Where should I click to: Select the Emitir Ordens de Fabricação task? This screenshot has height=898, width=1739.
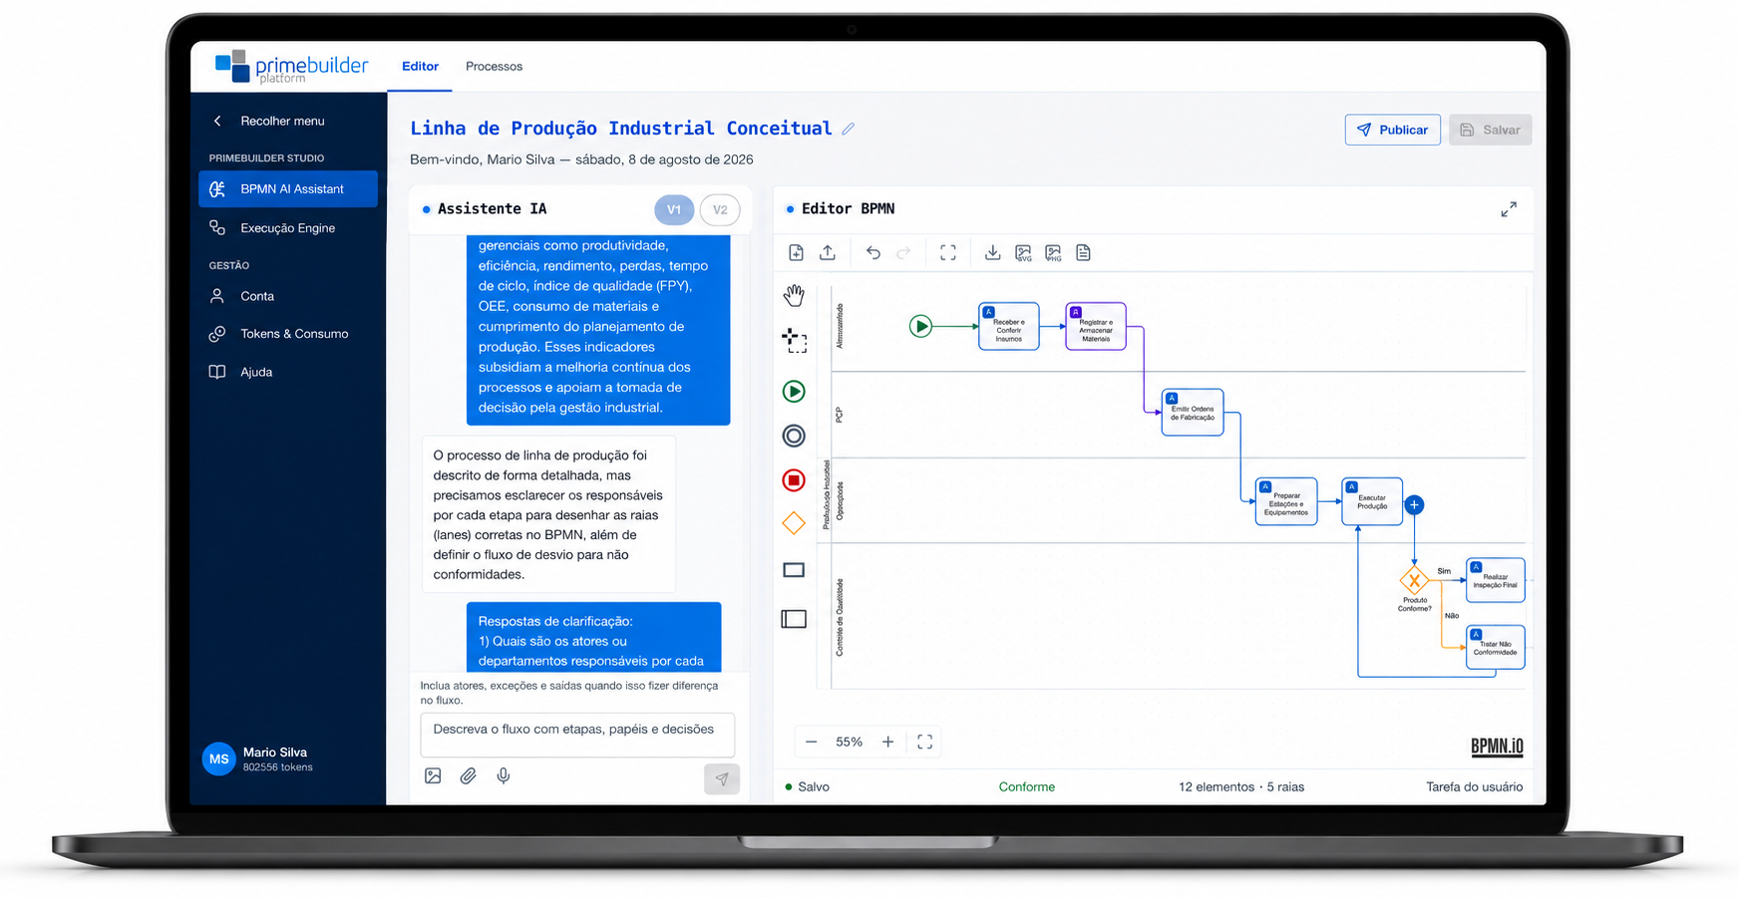tap(1193, 413)
